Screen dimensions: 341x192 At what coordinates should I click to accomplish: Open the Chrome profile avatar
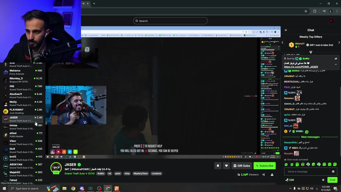(x=331, y=11)
